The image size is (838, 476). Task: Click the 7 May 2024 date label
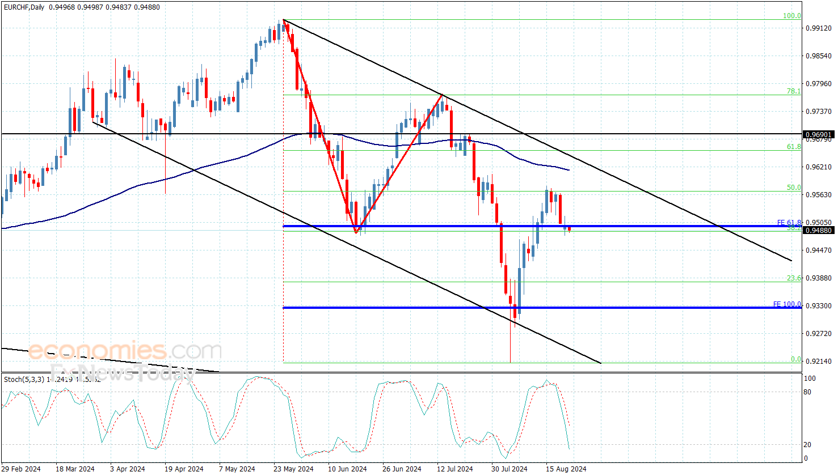tap(237, 469)
